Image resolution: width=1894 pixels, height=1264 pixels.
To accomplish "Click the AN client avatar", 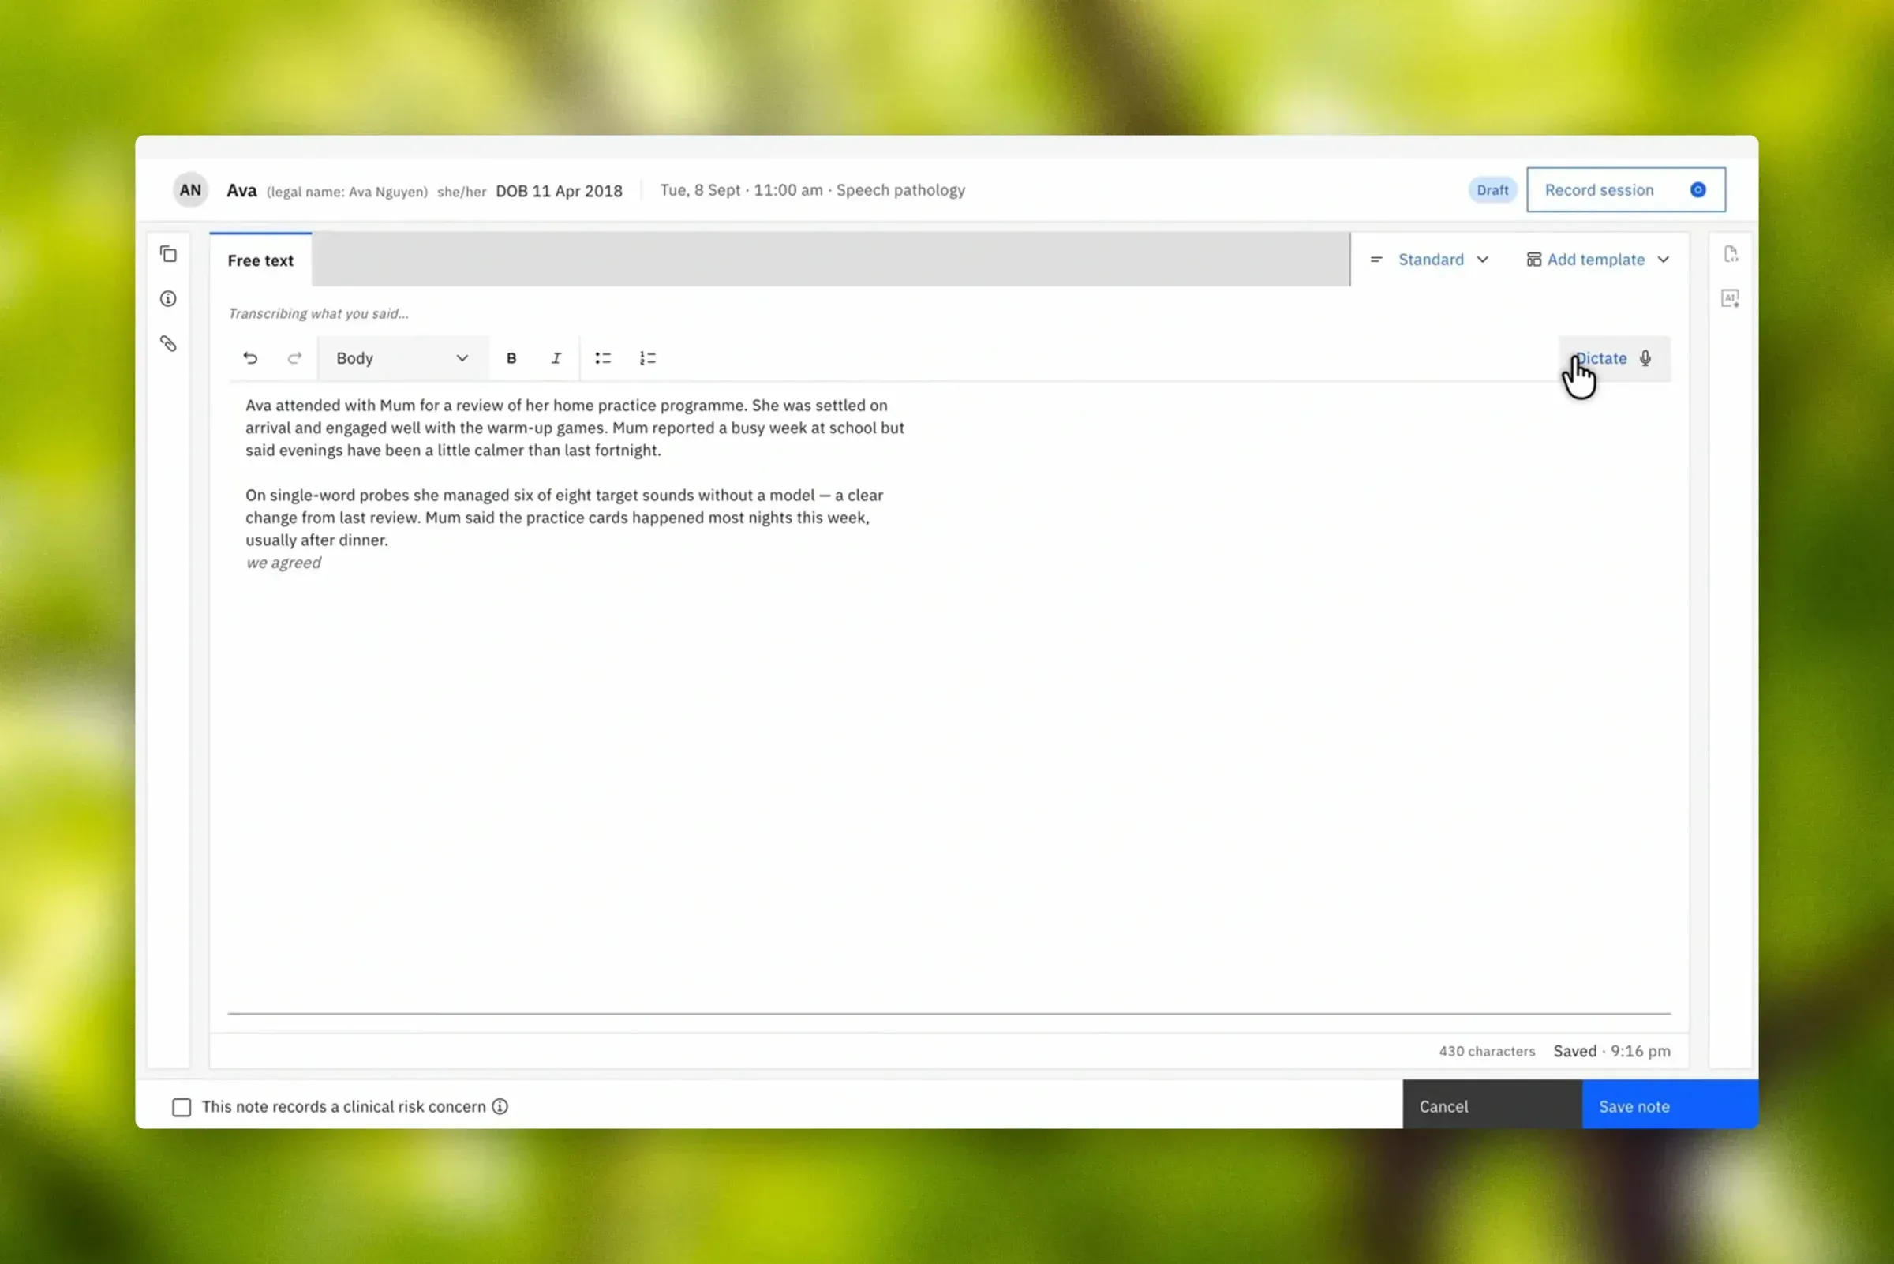I will point(190,190).
